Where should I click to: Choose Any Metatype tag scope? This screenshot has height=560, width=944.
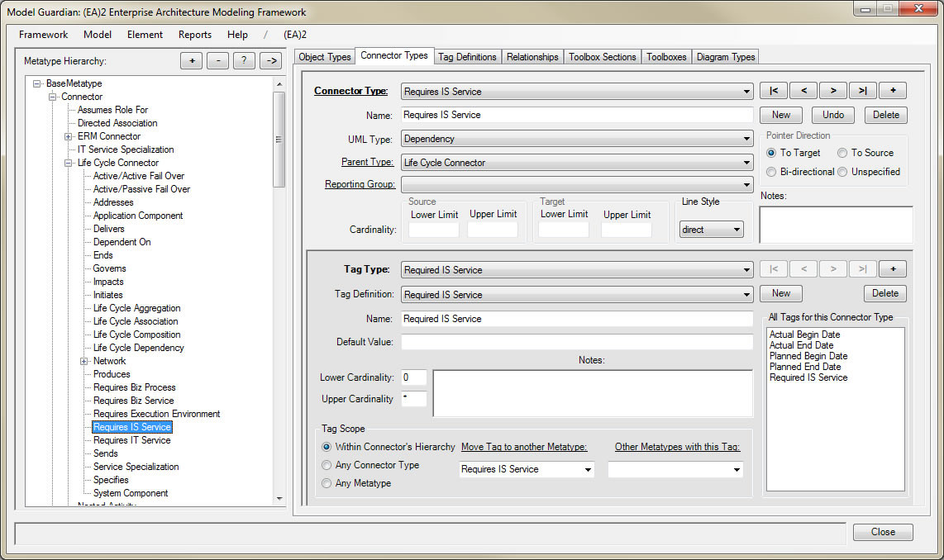[x=327, y=483]
